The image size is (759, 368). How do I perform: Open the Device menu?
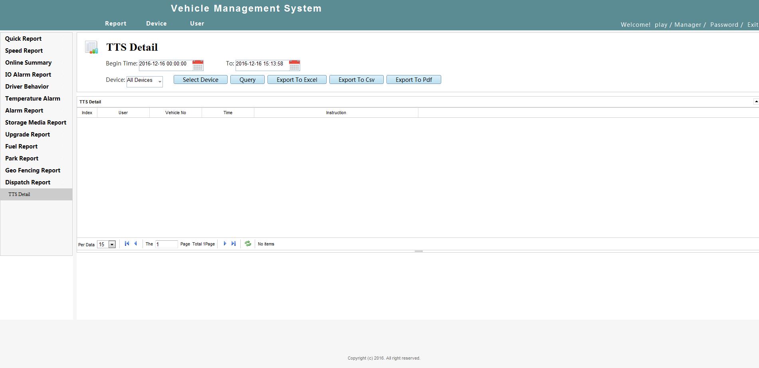click(156, 24)
